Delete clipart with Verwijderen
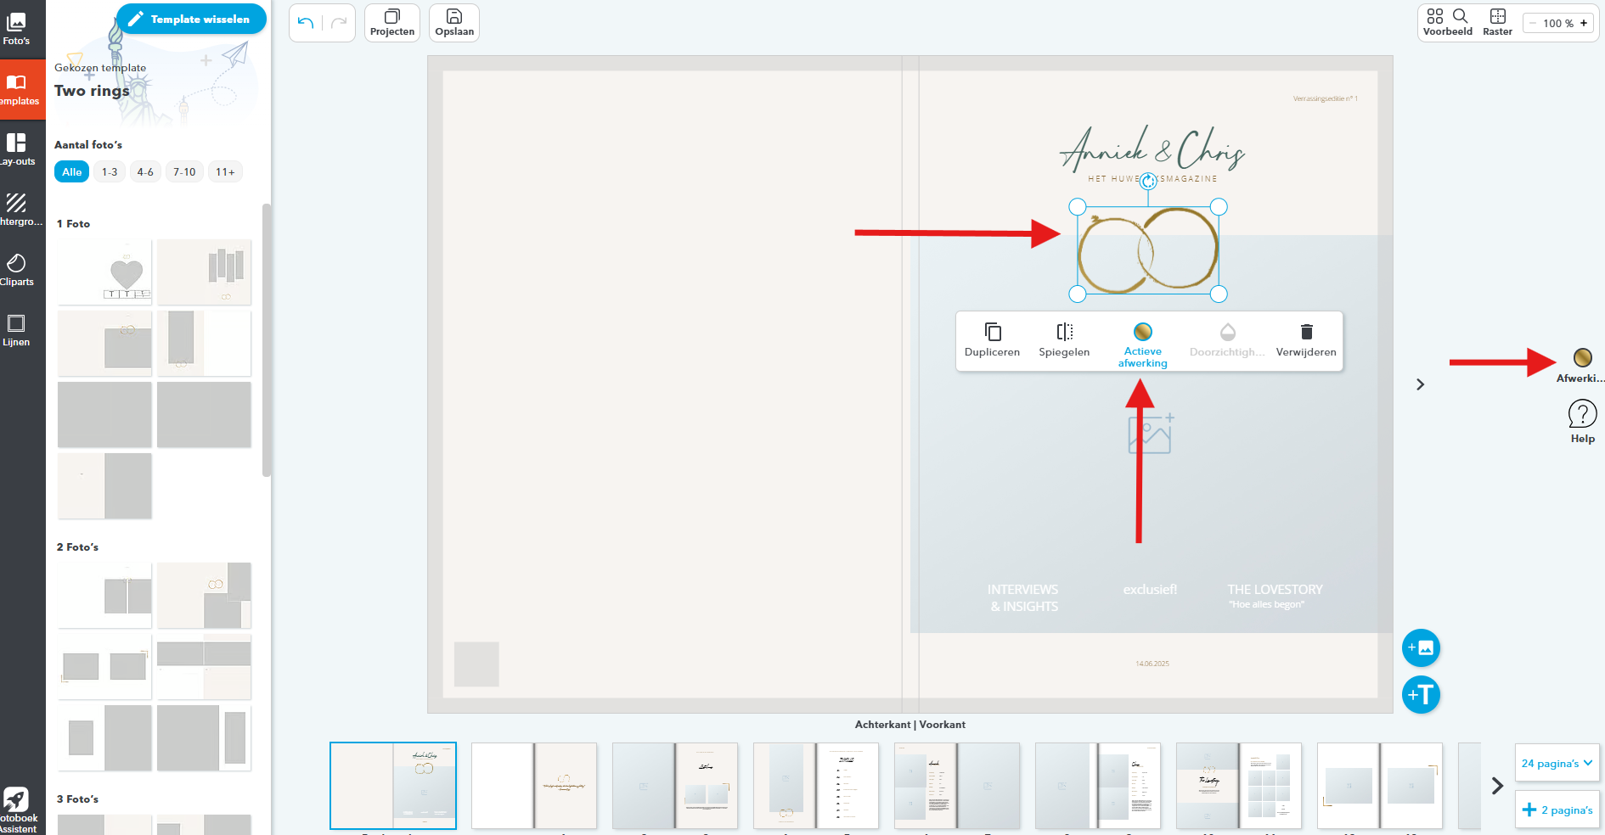 1306,339
